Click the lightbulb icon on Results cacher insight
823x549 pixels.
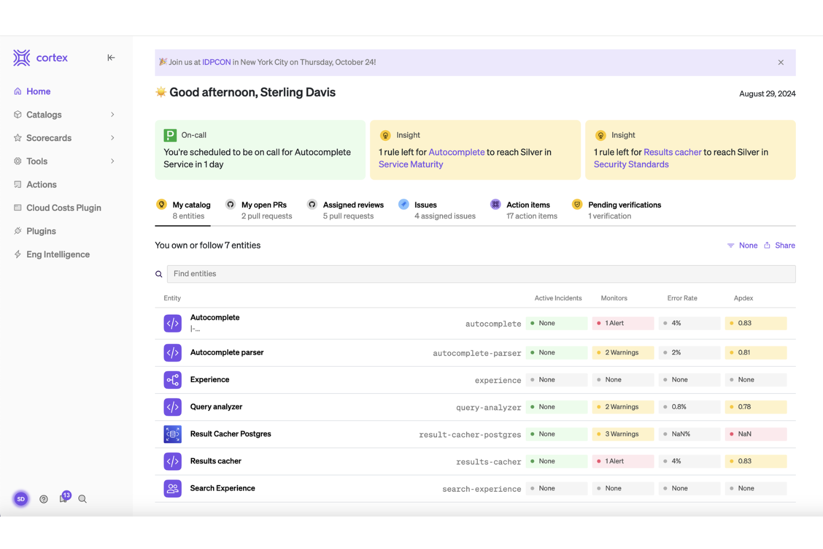pyautogui.click(x=601, y=135)
